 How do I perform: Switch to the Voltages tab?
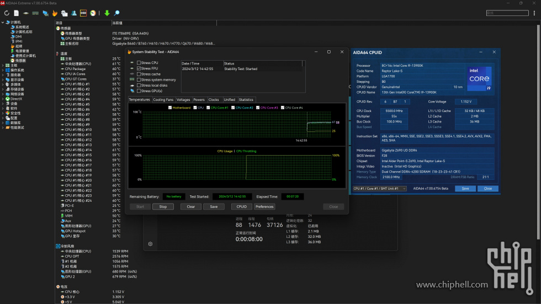[183, 100]
